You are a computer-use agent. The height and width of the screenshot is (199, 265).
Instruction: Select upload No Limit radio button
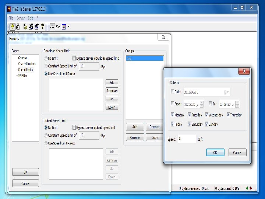(x=46, y=128)
